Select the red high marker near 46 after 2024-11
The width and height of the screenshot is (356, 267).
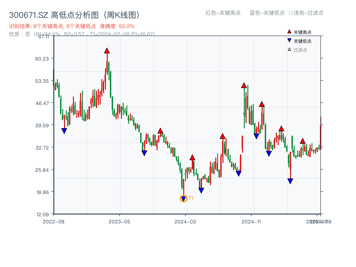[262, 104]
